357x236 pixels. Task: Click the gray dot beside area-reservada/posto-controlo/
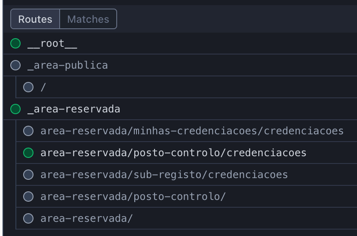28,197
